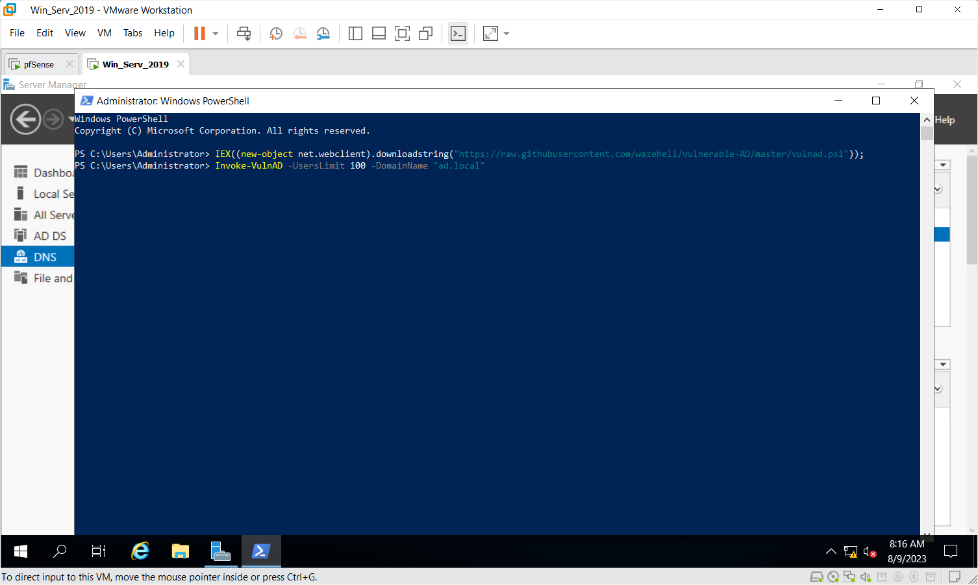Open Windows taskbar search
The image size is (978, 585).
(x=60, y=551)
